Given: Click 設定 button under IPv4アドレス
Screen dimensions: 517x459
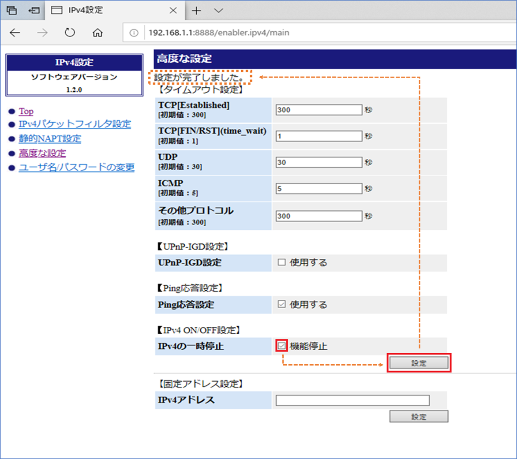Looking at the screenshot, I should (x=419, y=417).
